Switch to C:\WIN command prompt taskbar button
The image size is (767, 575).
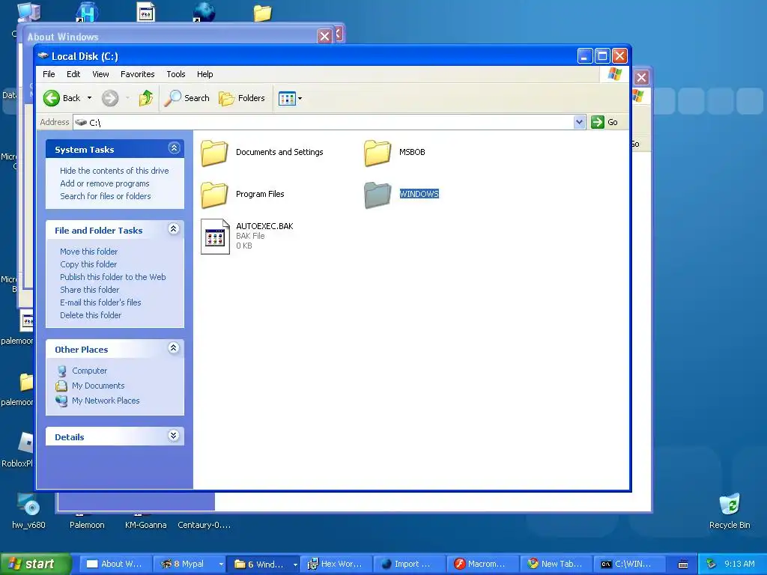[x=629, y=565]
